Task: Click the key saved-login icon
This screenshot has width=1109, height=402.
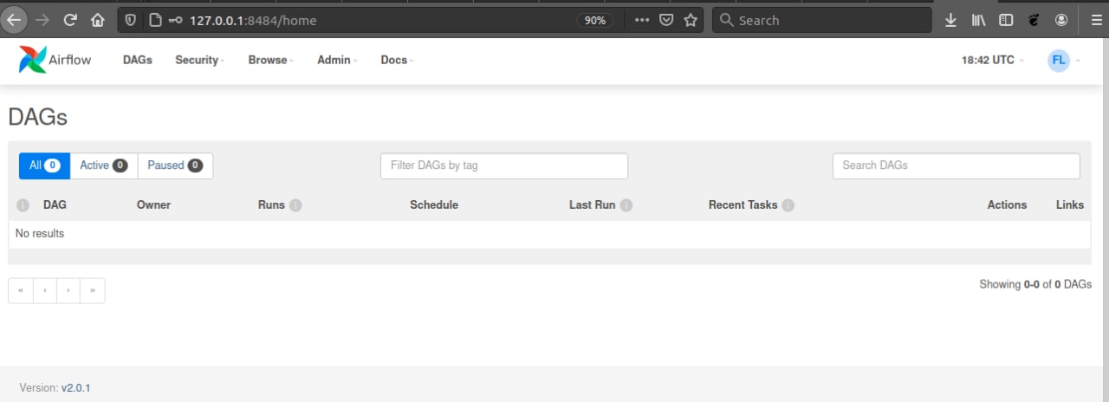Action: (x=176, y=20)
